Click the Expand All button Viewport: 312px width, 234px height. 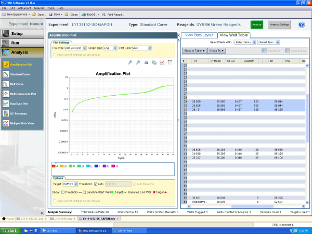pos(271,51)
